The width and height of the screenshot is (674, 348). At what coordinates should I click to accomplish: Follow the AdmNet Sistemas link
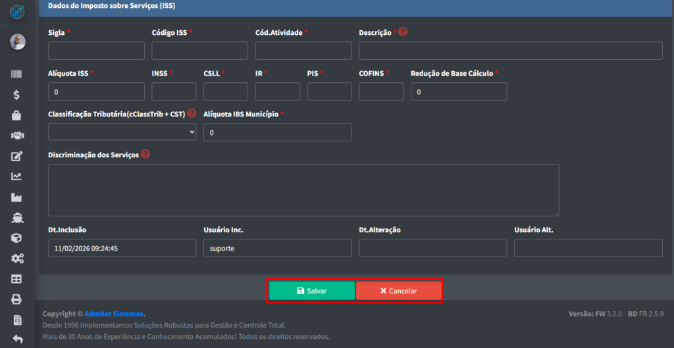pyautogui.click(x=114, y=314)
